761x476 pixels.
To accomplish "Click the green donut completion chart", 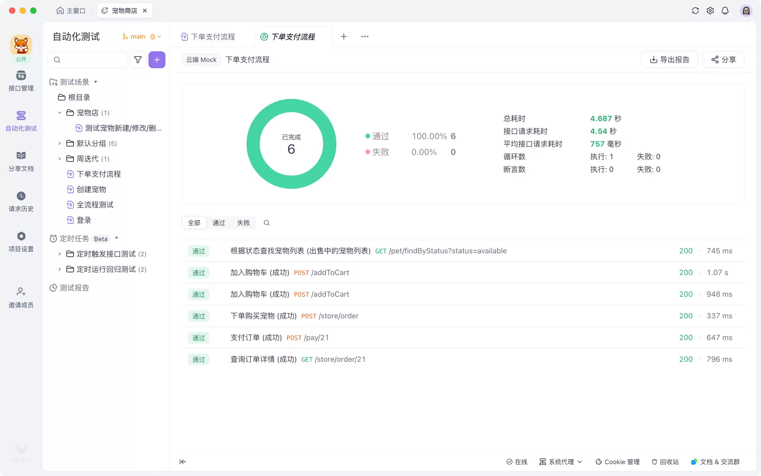I will [x=291, y=144].
